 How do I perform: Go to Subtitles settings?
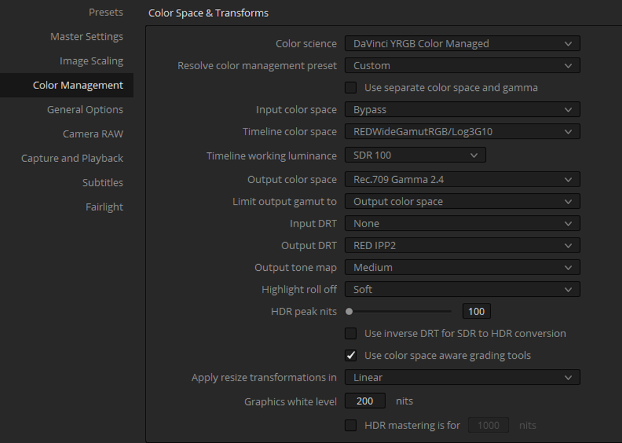pyautogui.click(x=102, y=182)
